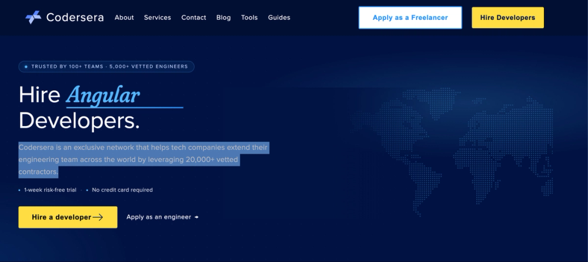Image resolution: width=588 pixels, height=262 pixels.
Task: Open the Guides menu item
Action: click(279, 18)
